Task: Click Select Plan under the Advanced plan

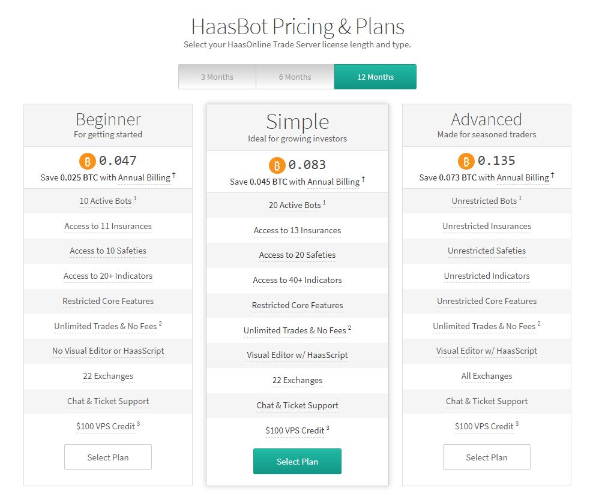Action: 486,457
